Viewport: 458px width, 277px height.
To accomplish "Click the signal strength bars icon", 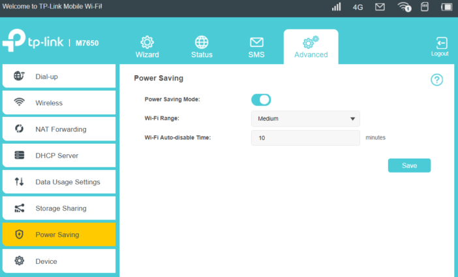I will [336, 7].
